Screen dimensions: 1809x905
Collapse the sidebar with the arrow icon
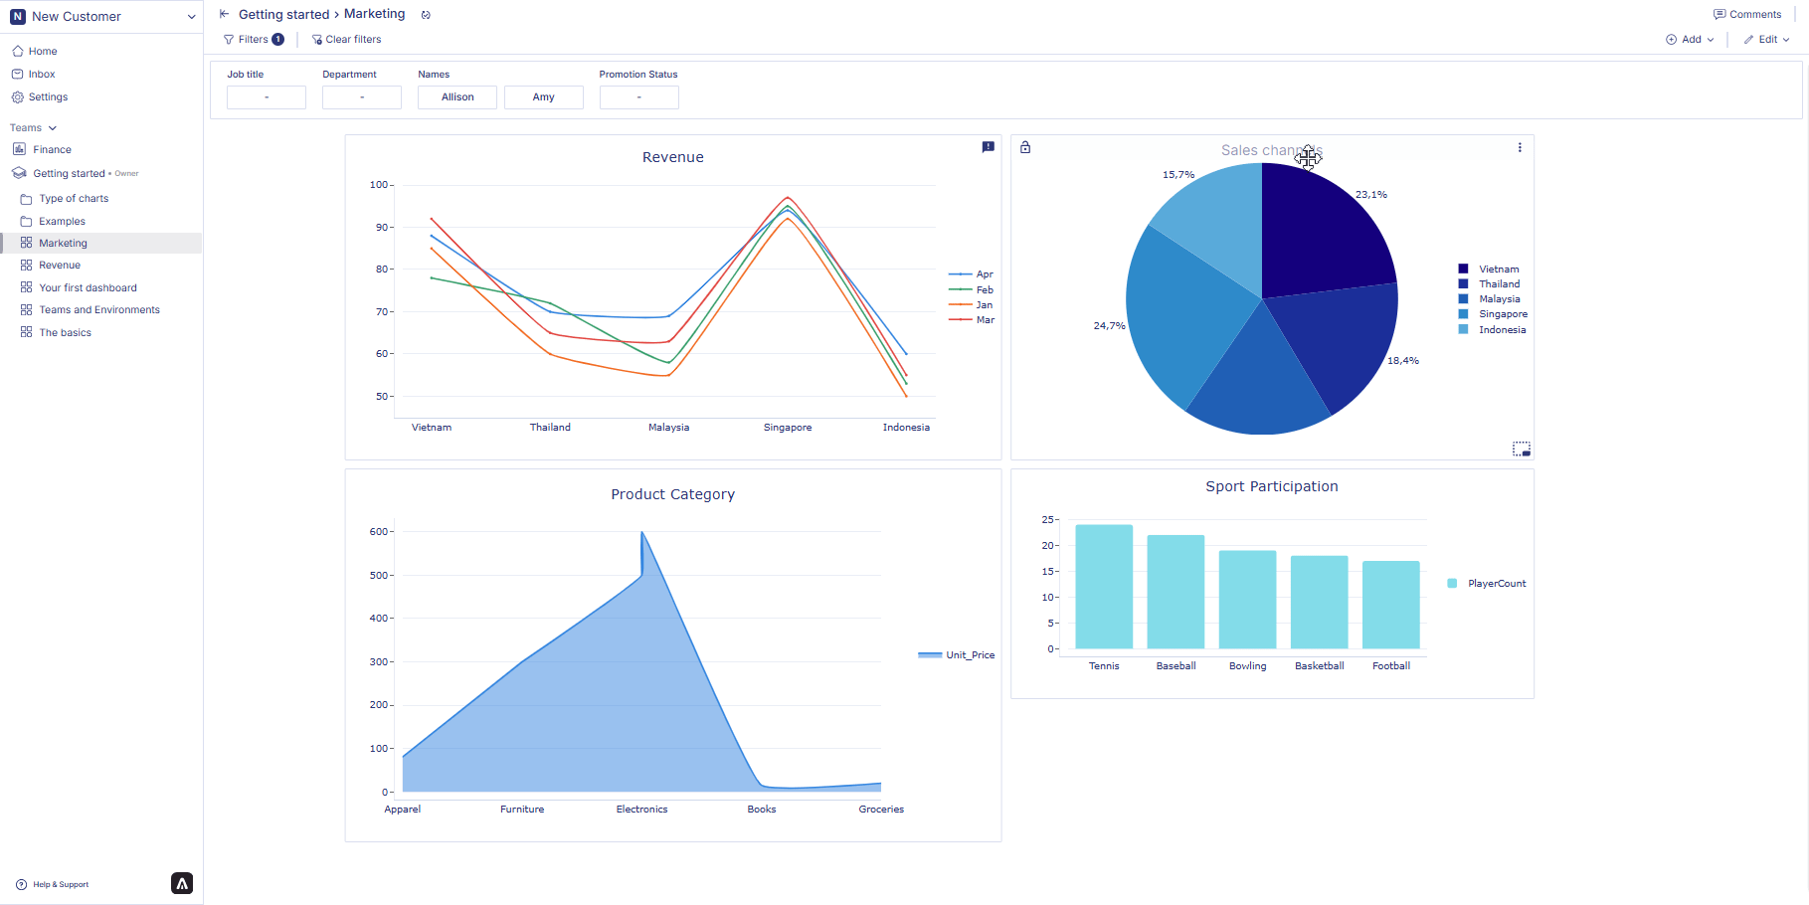[224, 14]
